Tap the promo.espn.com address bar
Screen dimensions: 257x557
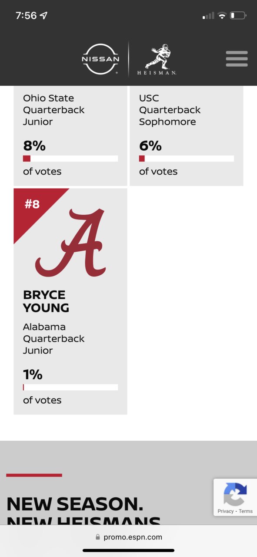pos(128,537)
